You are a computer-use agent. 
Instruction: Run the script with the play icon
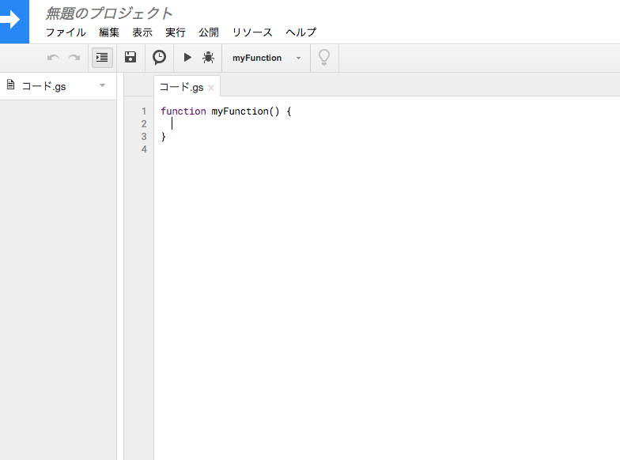[187, 58]
